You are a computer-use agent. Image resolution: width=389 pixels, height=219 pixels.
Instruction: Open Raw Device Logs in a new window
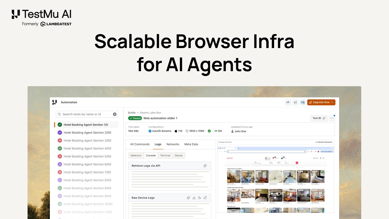click(205, 198)
